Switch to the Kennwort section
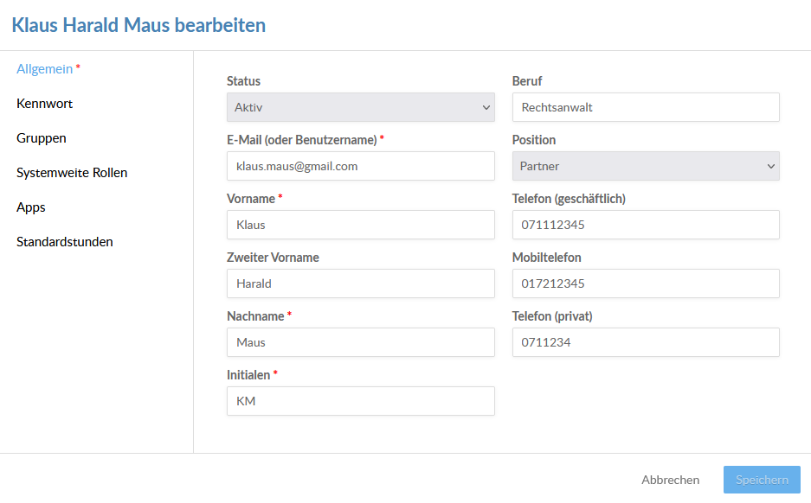The width and height of the screenshot is (811, 503). point(44,104)
